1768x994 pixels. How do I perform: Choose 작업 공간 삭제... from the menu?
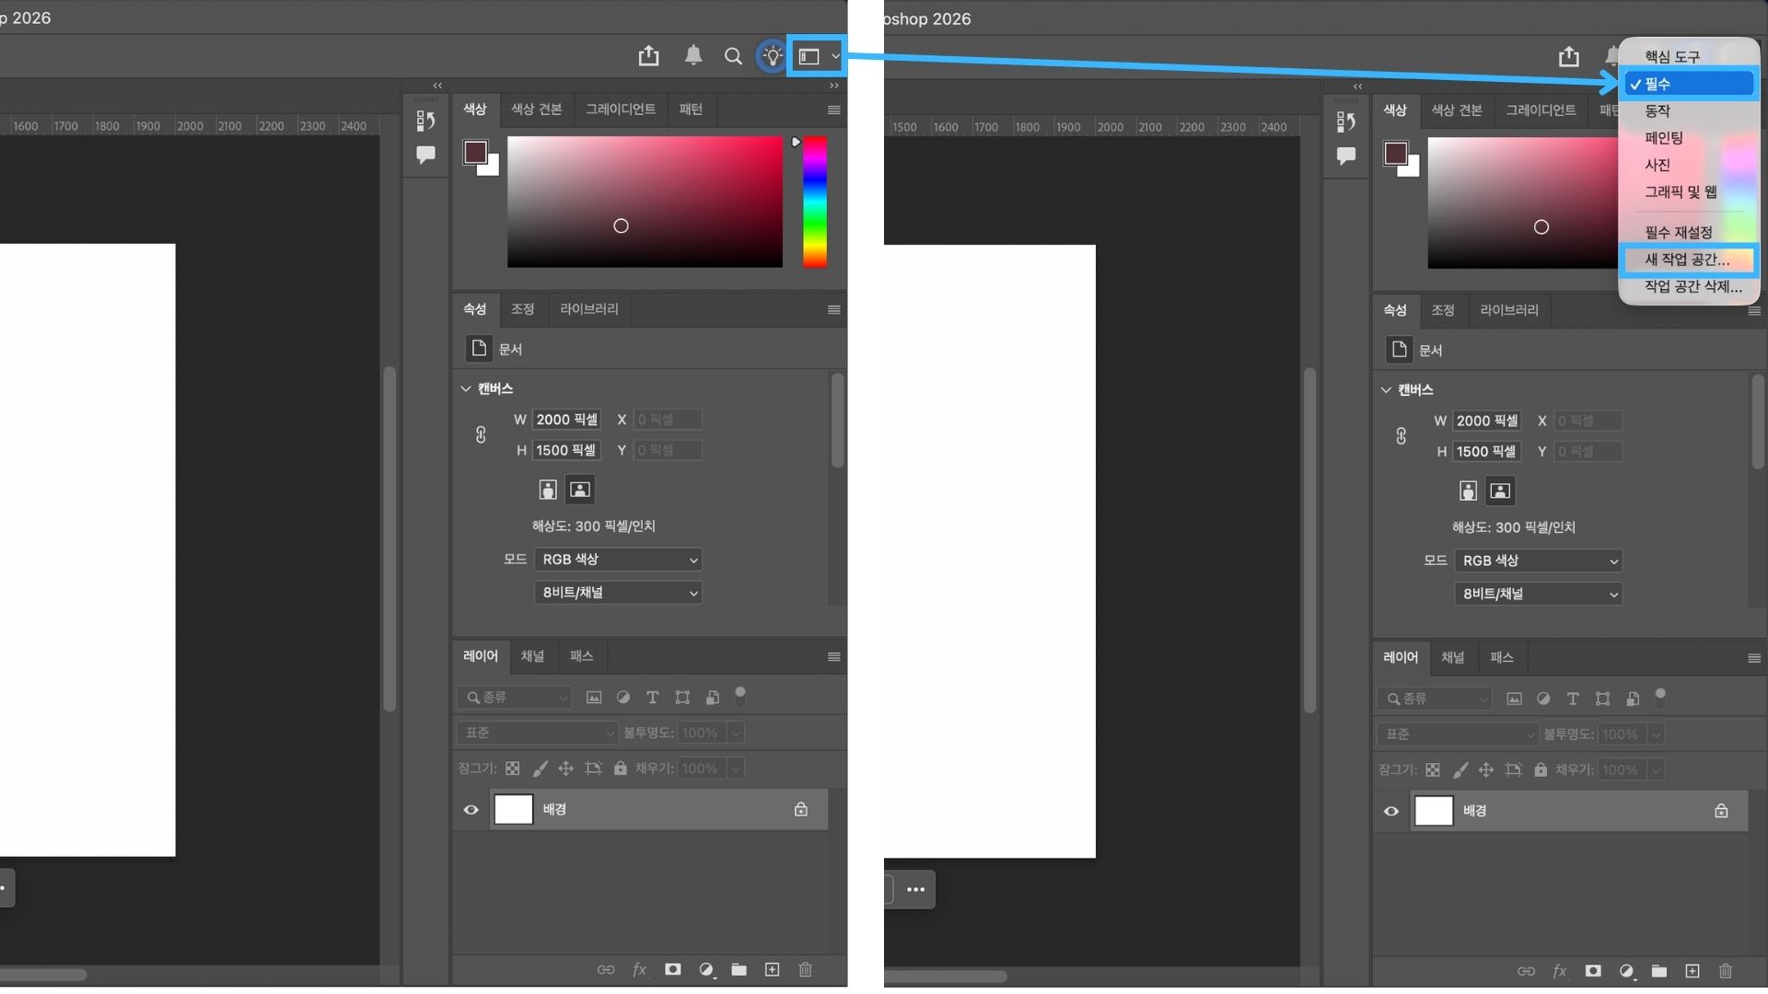pyautogui.click(x=1693, y=286)
